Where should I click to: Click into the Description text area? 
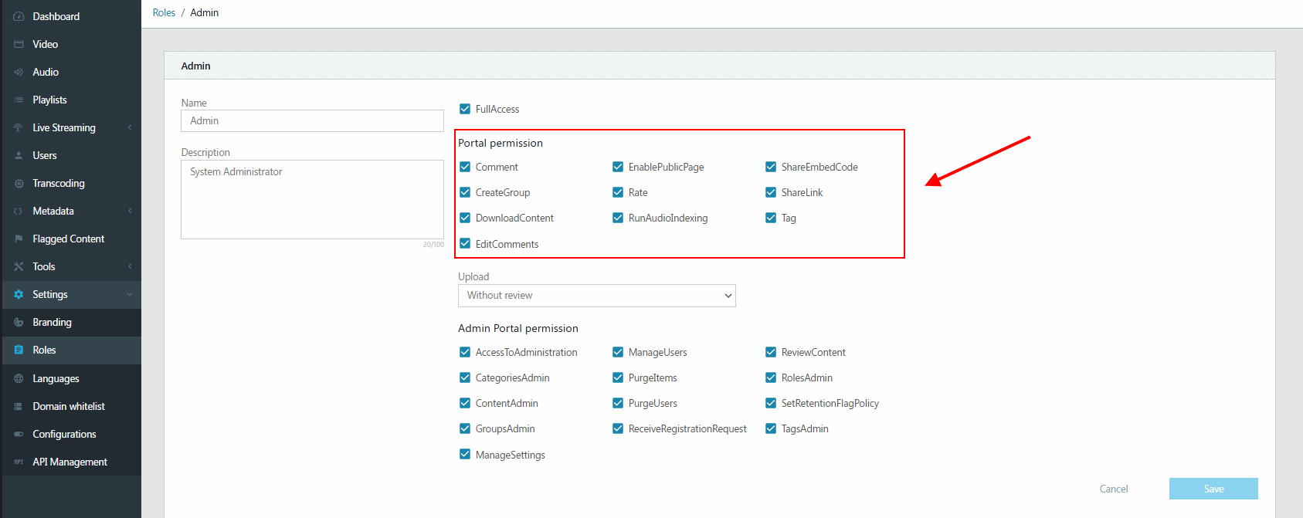312,199
